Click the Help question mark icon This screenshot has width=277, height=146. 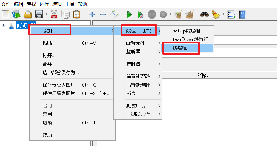coord(242,14)
